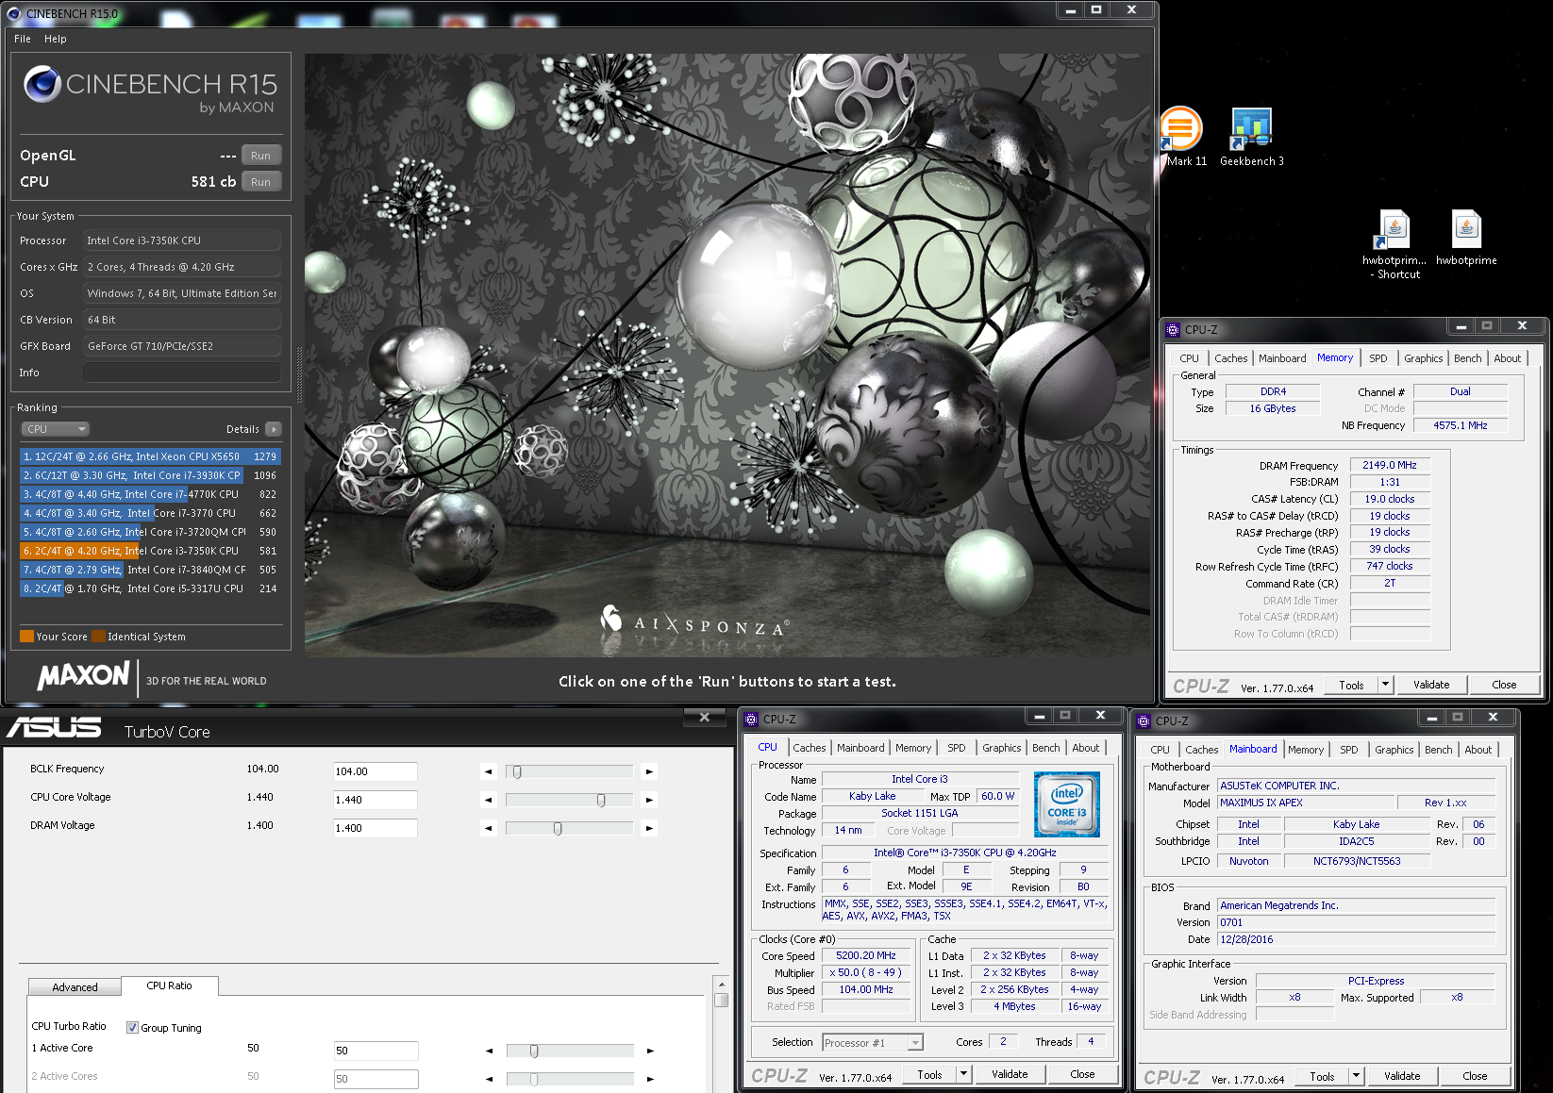Viewport: 1553px width, 1093px height.
Task: Run the OpenGL benchmark
Action: pyautogui.click(x=261, y=156)
